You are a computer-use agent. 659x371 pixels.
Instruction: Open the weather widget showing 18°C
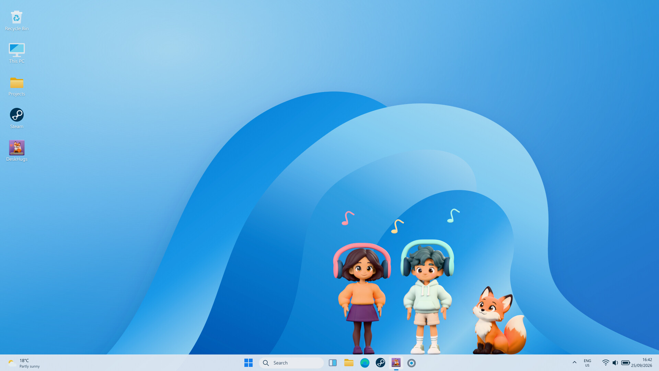(24, 363)
